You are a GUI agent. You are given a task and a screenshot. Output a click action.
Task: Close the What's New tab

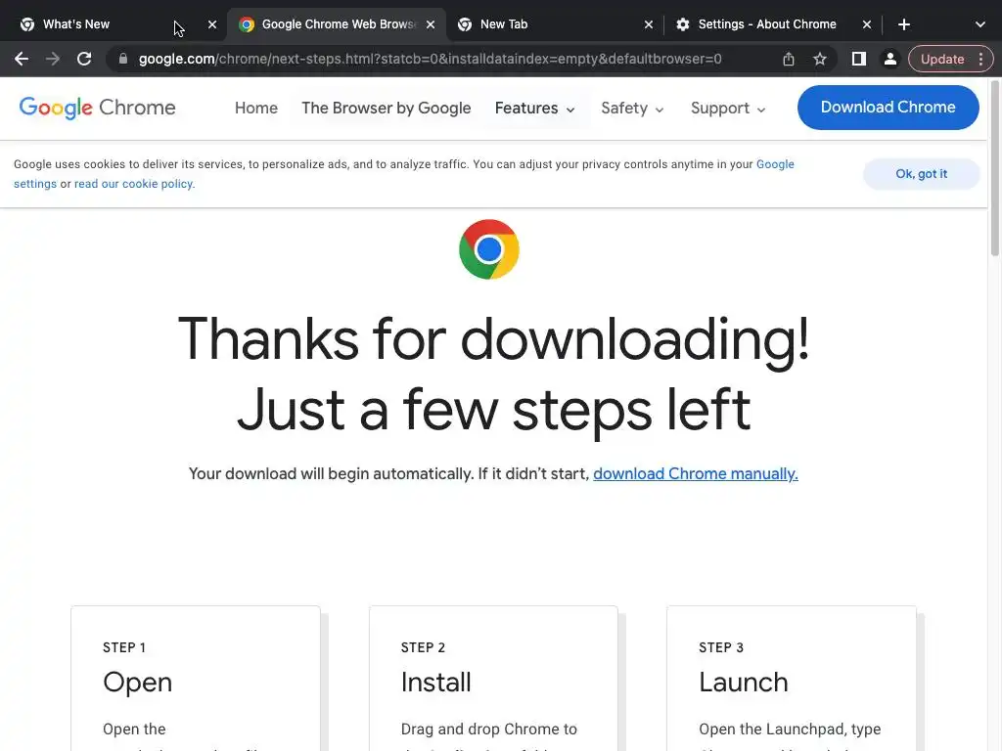pyautogui.click(x=212, y=24)
